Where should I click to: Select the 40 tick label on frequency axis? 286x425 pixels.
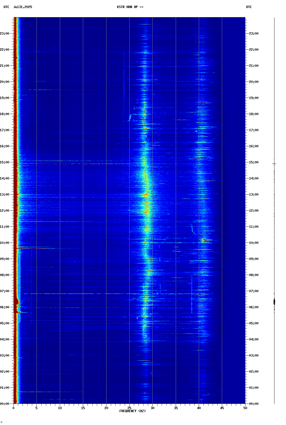point(199,408)
